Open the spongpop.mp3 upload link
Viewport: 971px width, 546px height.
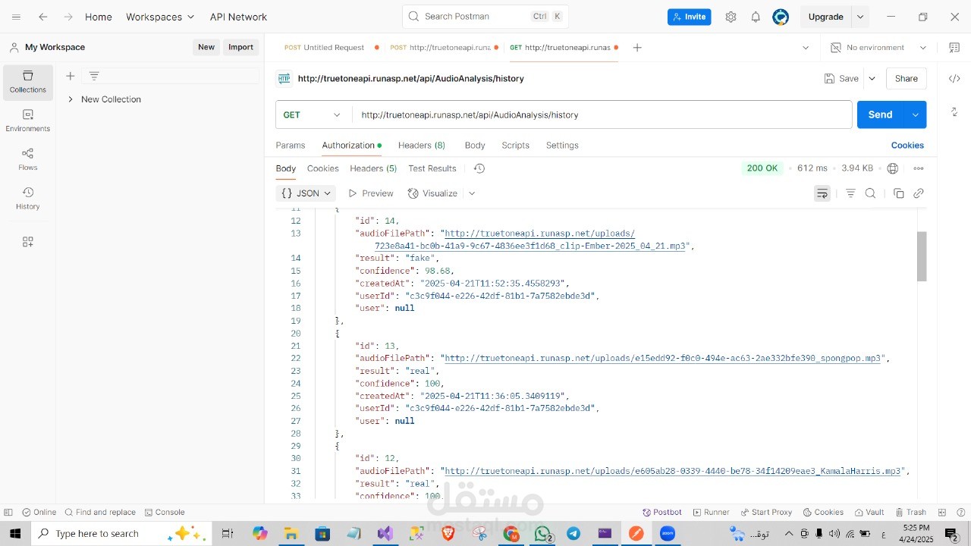tap(663, 358)
